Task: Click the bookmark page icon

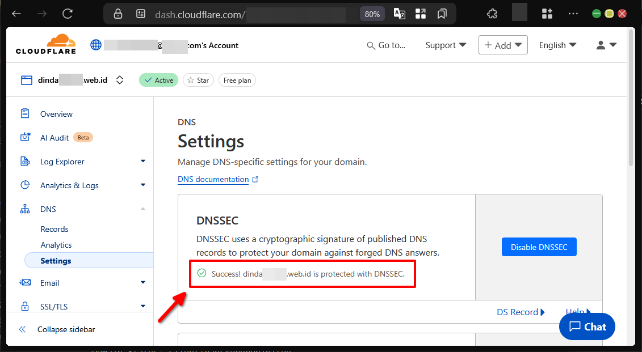Action: [442, 14]
